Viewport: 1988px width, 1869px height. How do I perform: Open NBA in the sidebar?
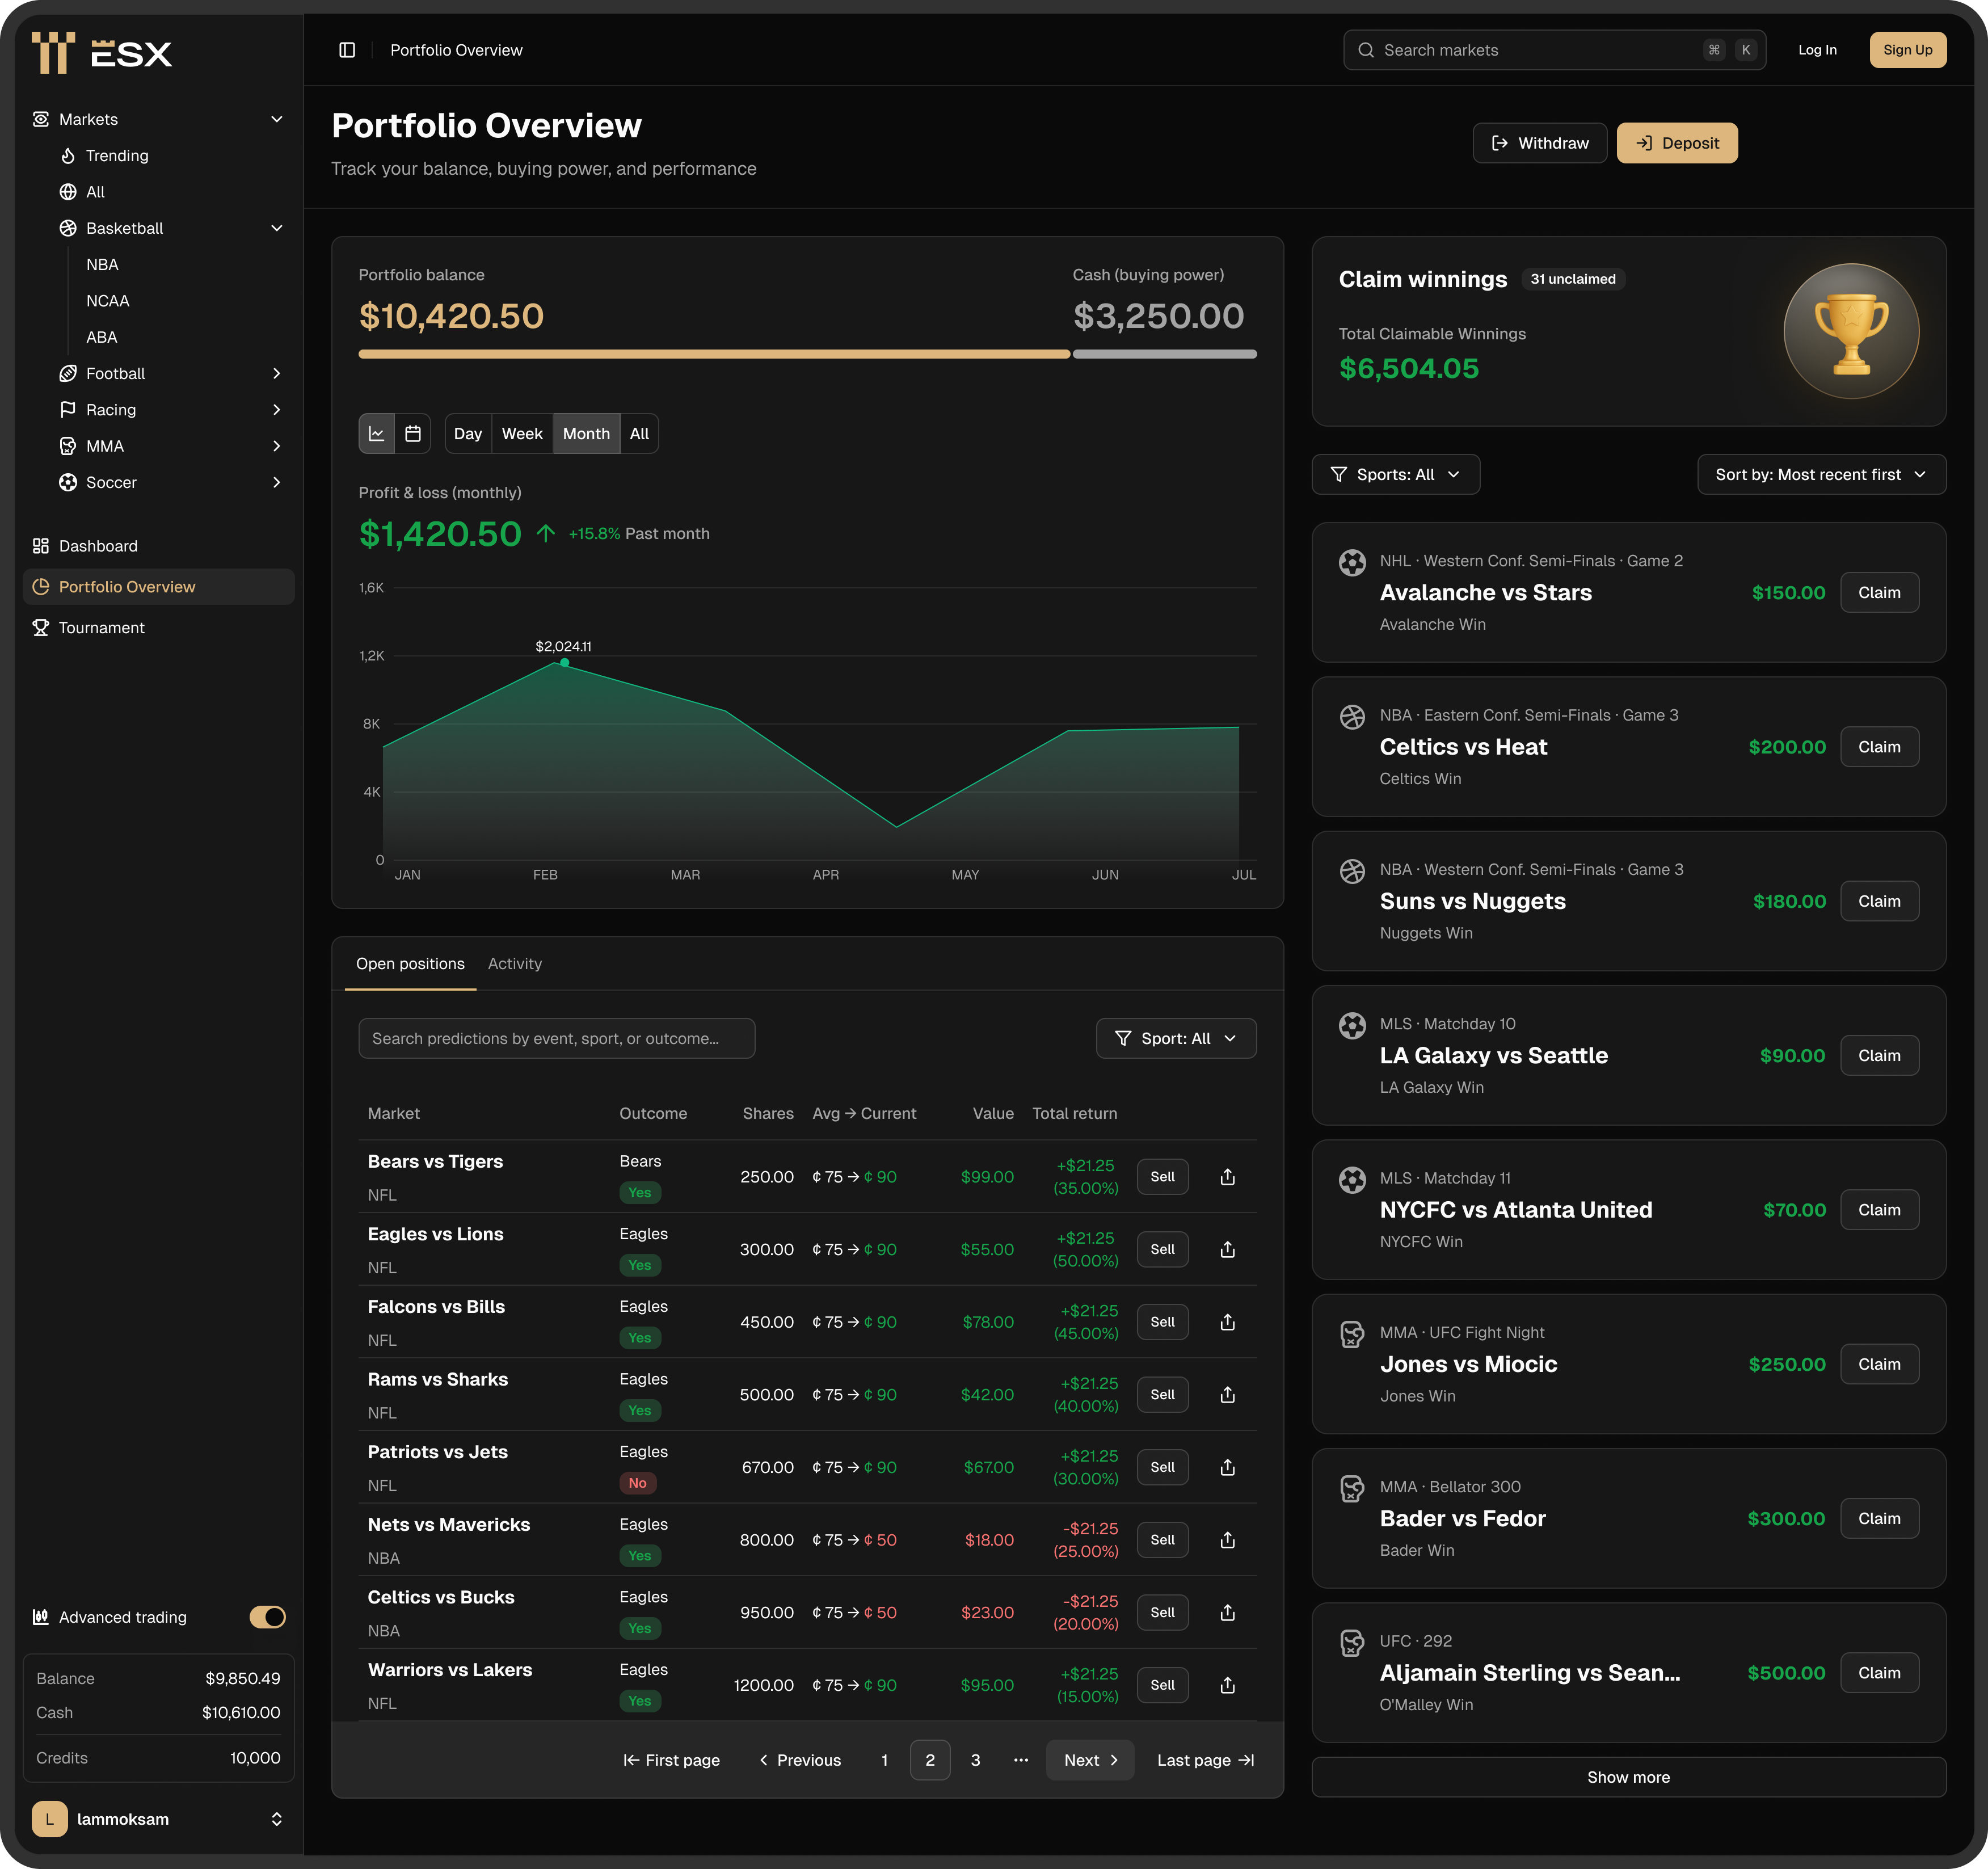[102, 265]
